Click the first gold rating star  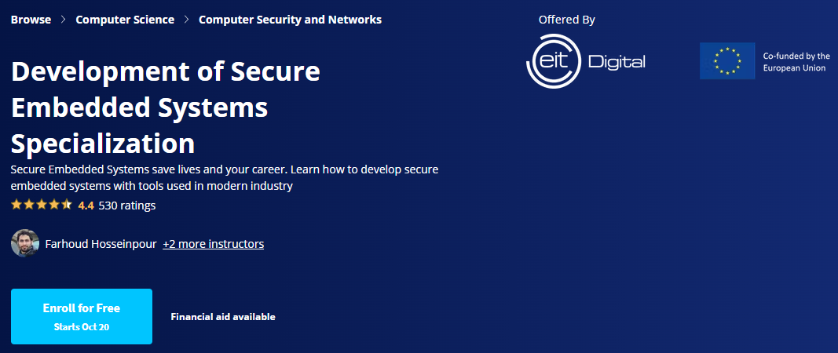[x=16, y=206]
